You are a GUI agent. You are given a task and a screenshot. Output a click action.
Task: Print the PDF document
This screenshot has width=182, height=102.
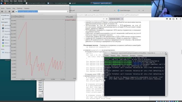click(170, 19)
